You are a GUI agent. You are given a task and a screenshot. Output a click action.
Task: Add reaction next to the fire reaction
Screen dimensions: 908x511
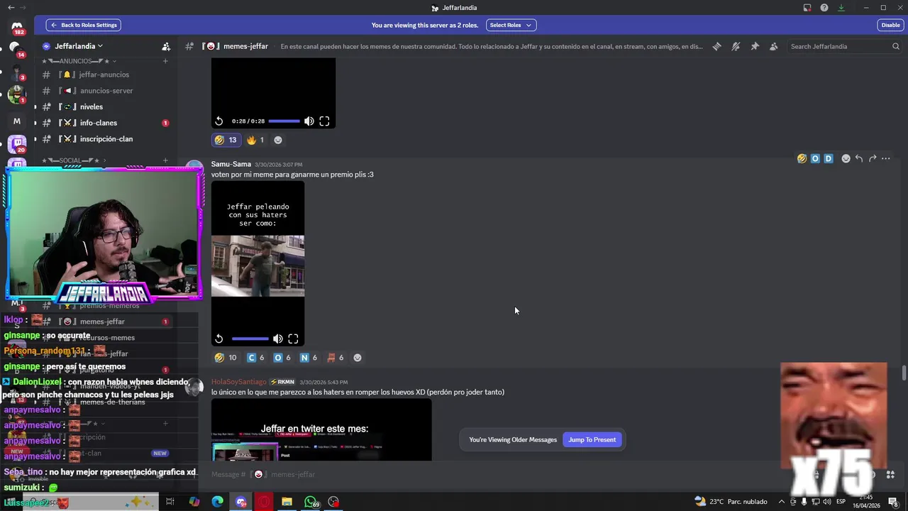click(278, 140)
